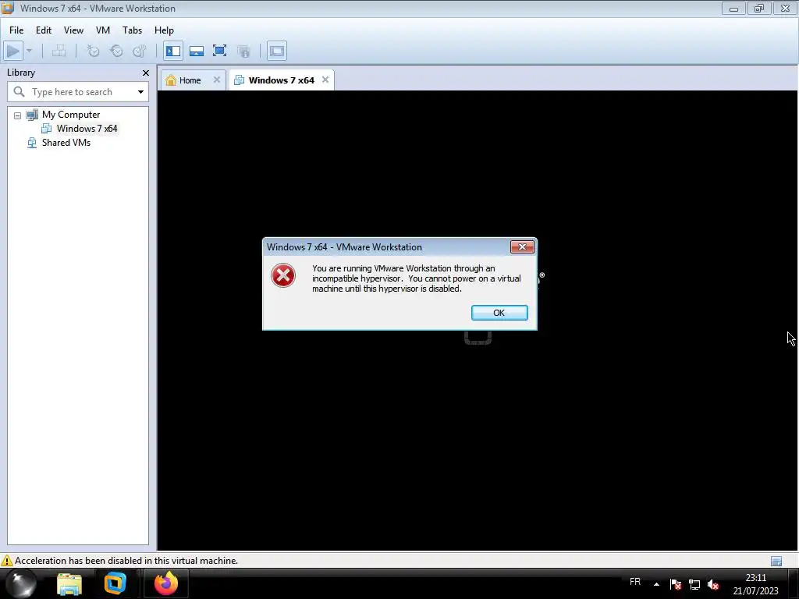Screen dimensions: 799x599
Task: Open the library search dropdown arrow
Action: click(140, 92)
